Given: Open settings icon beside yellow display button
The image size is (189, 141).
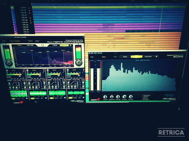Looking at the screenshot, I should 71,45.
